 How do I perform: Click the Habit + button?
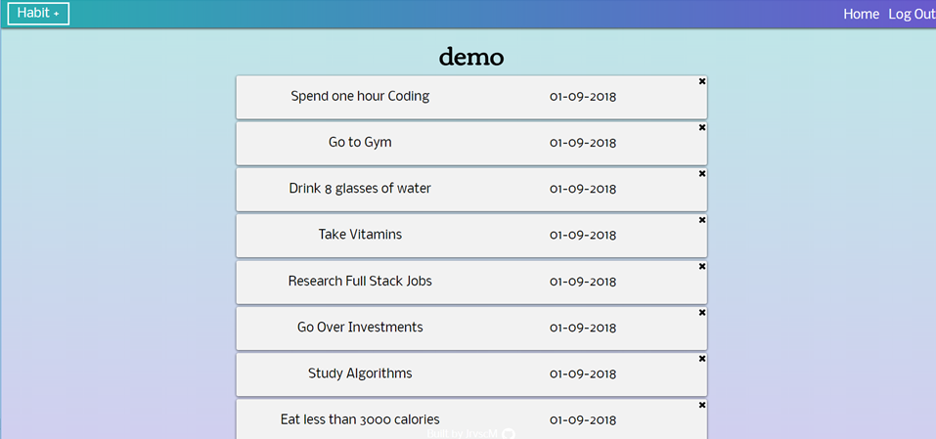(38, 14)
